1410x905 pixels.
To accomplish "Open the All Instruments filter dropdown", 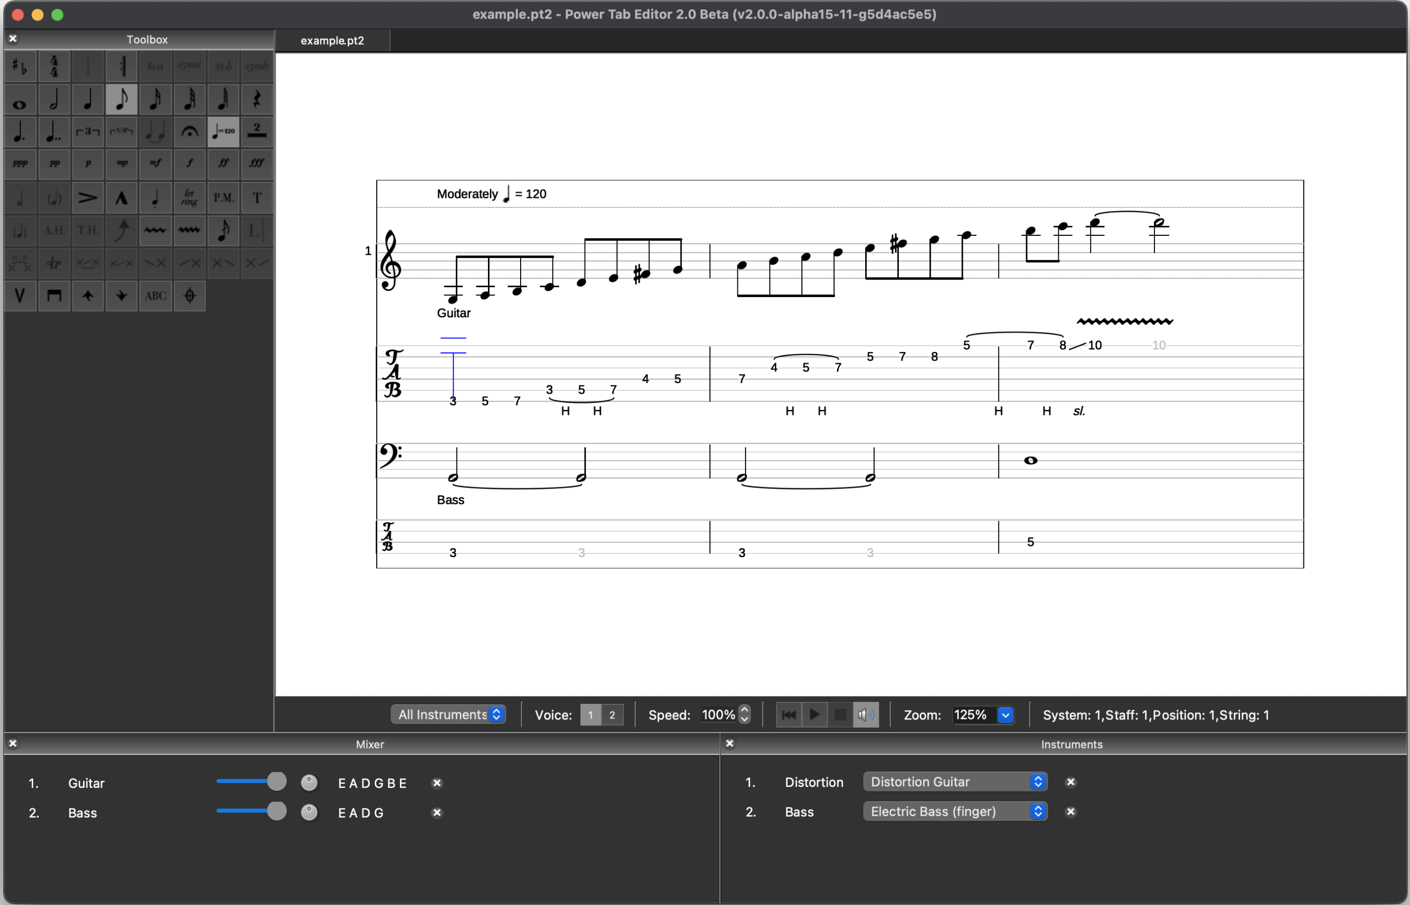I will 449,714.
